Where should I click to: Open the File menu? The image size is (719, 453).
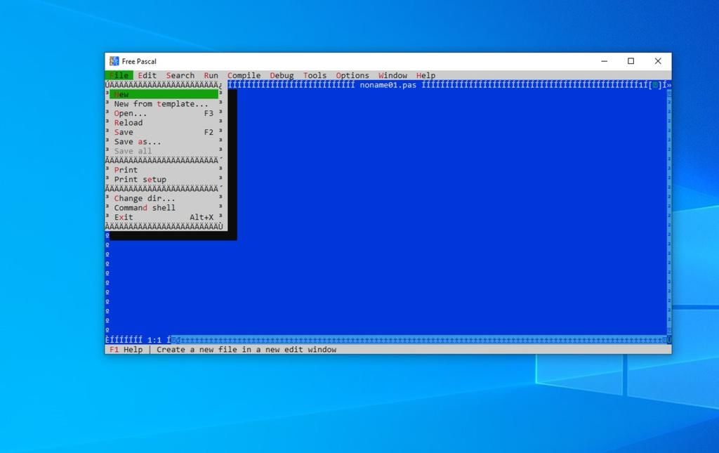pos(119,75)
